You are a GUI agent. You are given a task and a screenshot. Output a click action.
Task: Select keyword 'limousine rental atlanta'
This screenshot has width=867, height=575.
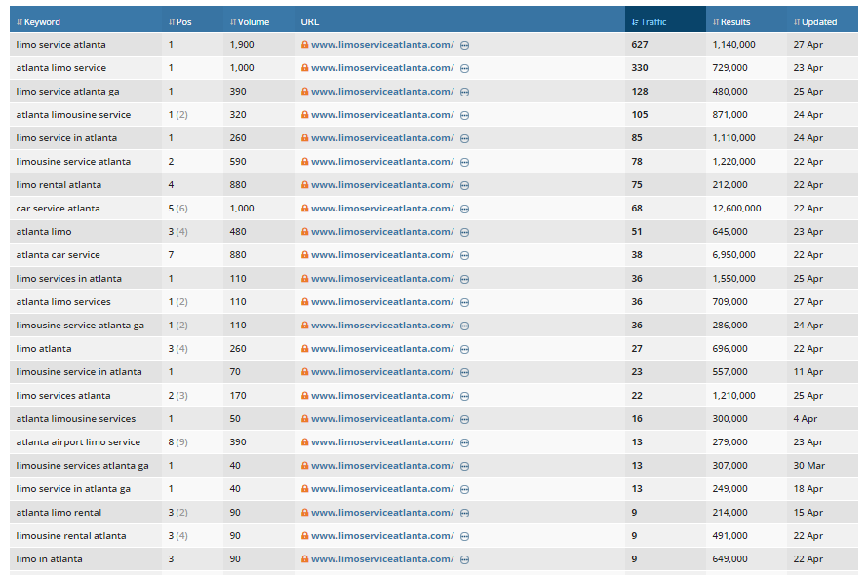(71, 536)
